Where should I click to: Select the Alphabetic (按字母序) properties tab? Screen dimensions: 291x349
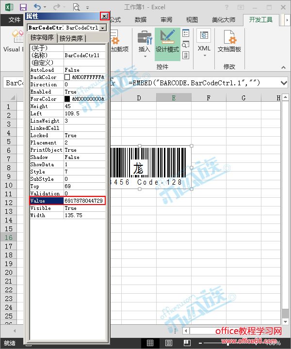[x=42, y=38]
